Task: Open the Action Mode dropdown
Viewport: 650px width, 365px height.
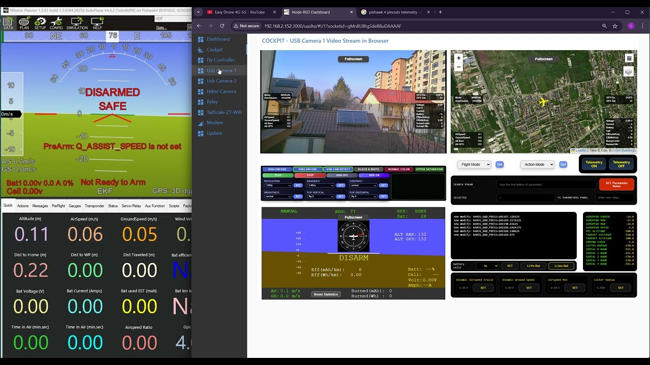Action: (x=537, y=164)
